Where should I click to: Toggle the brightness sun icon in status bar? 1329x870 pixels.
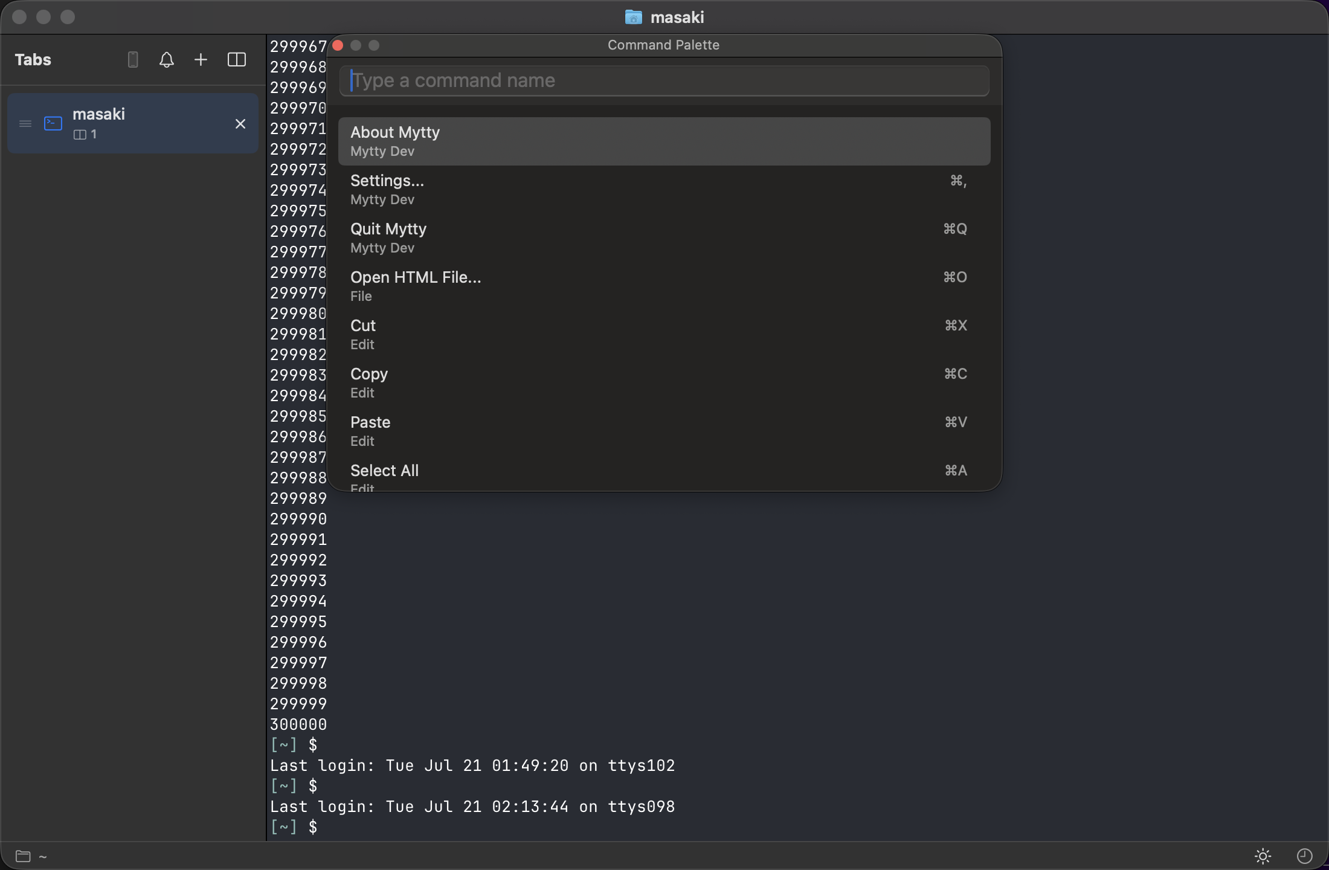(1263, 855)
